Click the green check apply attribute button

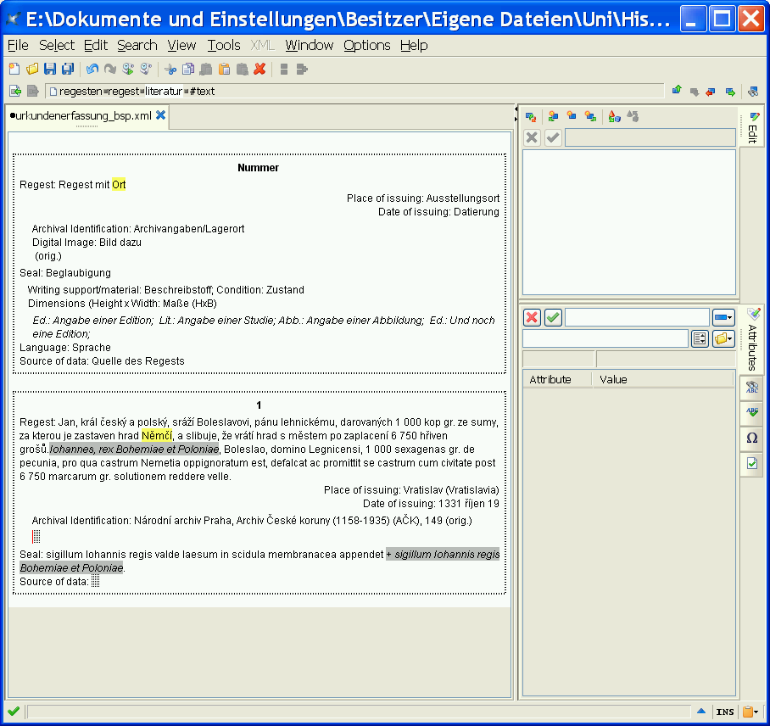pos(553,317)
